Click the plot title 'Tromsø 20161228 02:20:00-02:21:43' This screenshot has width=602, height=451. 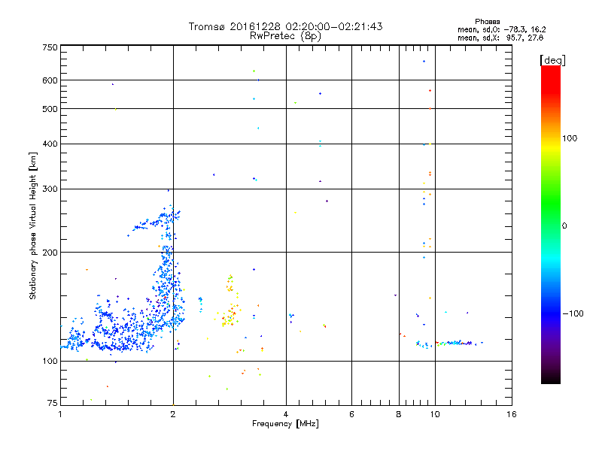click(x=285, y=26)
